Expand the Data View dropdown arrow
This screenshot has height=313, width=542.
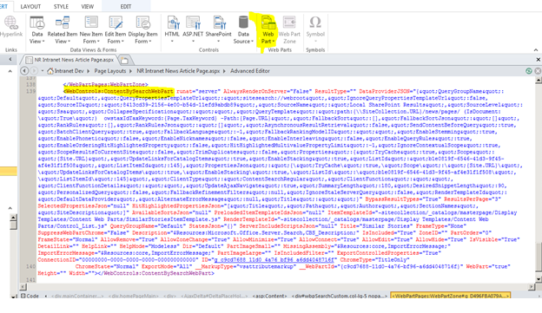(x=43, y=42)
